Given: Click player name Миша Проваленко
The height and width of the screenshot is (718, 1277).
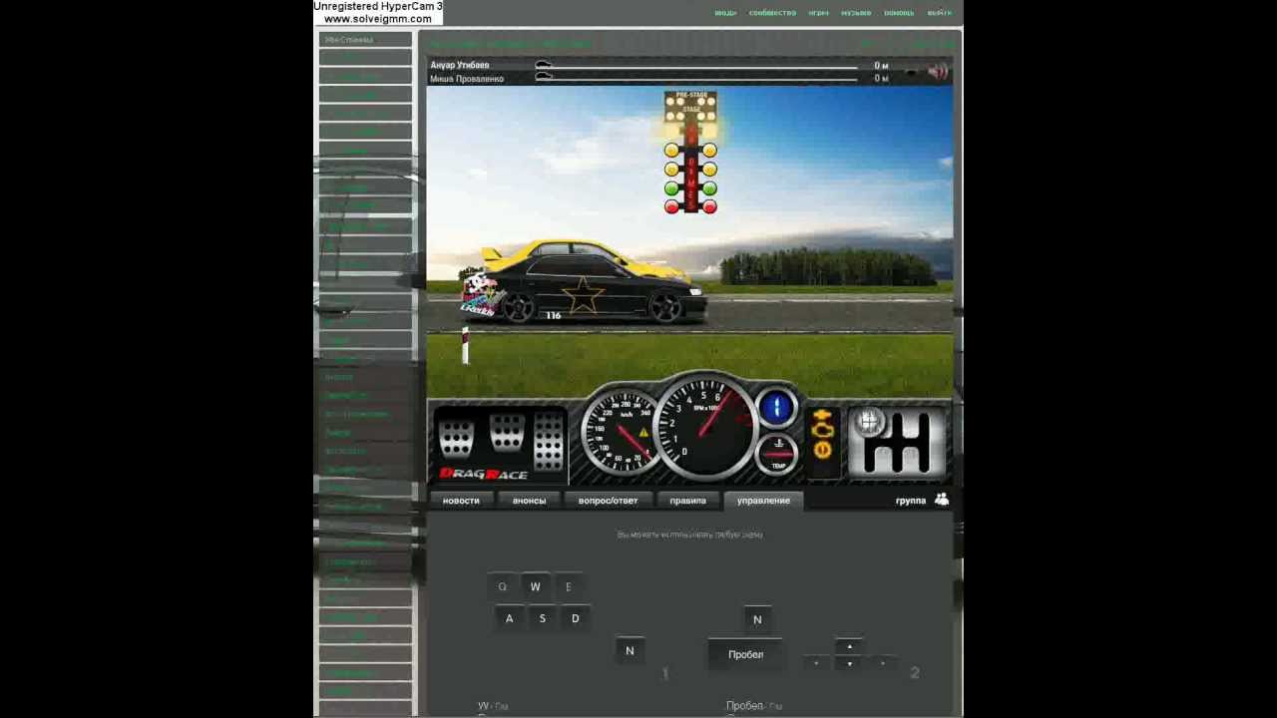Looking at the screenshot, I should pos(467,79).
